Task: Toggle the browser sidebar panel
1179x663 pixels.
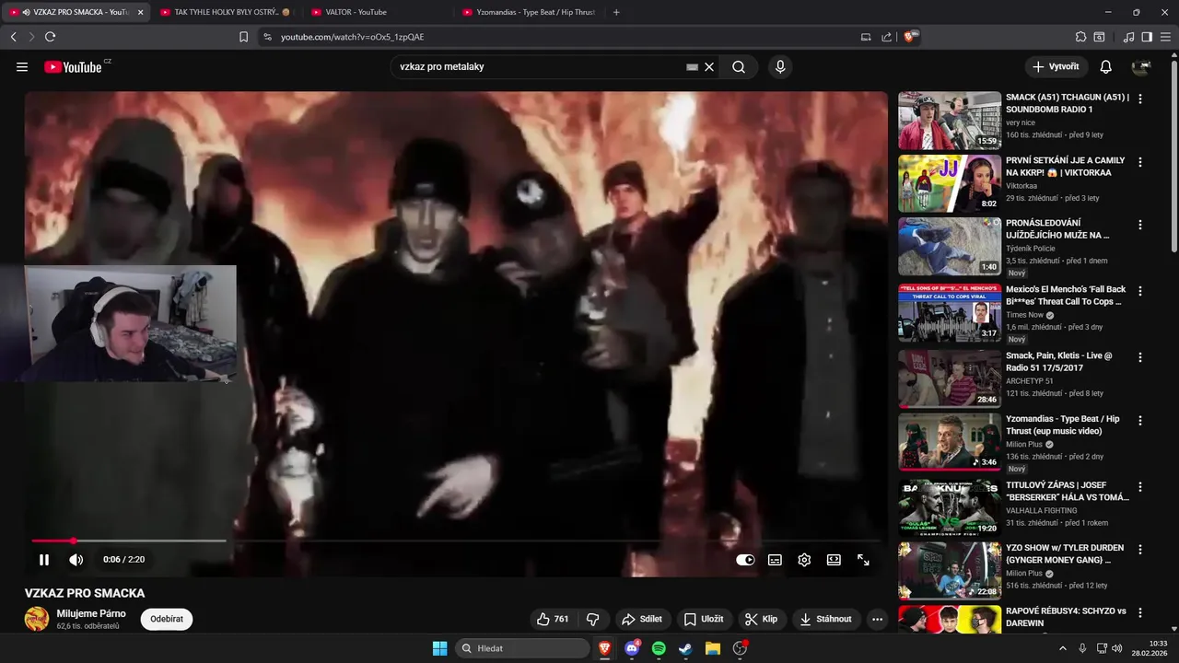Action: pos(1147,37)
